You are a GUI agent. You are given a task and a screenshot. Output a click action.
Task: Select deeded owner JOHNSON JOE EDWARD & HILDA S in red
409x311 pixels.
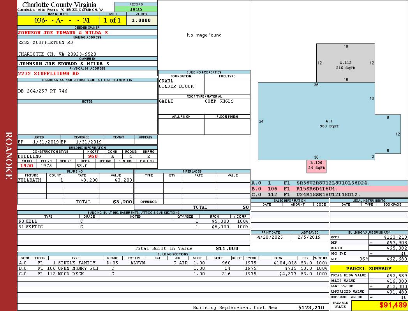(x=63, y=33)
